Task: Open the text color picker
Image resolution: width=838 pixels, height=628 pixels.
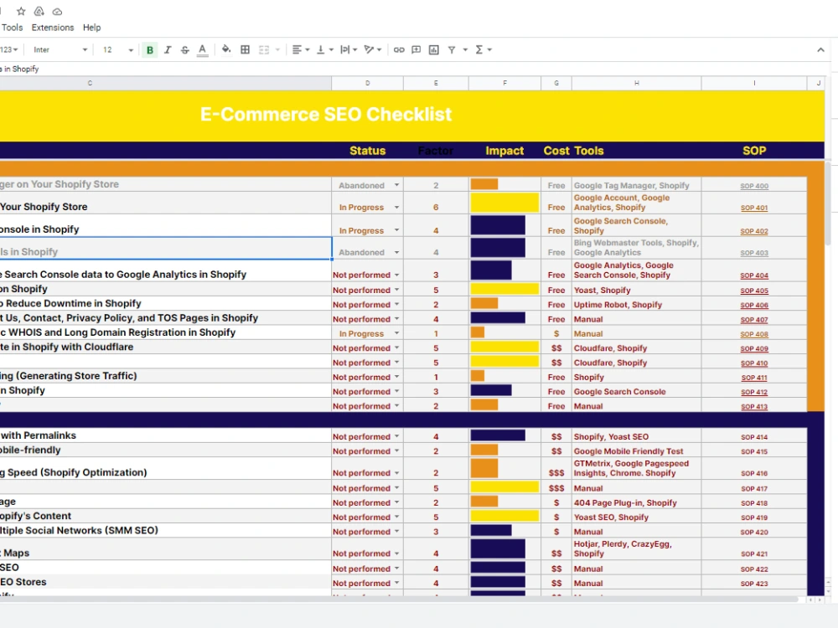Action: pos(202,49)
